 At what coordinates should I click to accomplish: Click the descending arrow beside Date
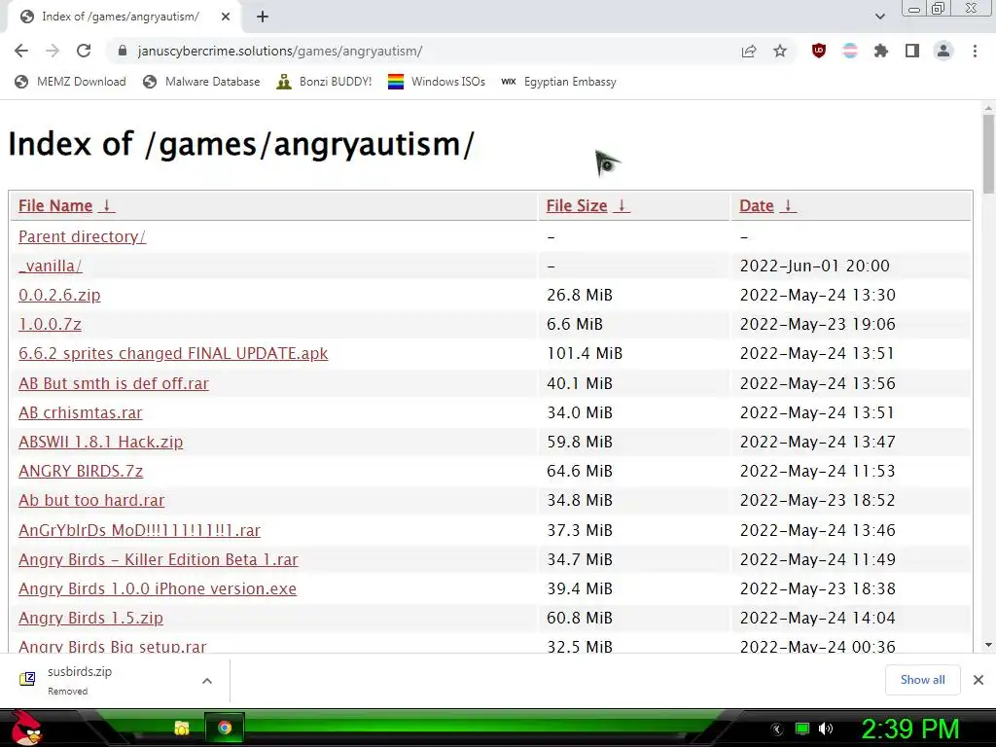pyautogui.click(x=788, y=206)
